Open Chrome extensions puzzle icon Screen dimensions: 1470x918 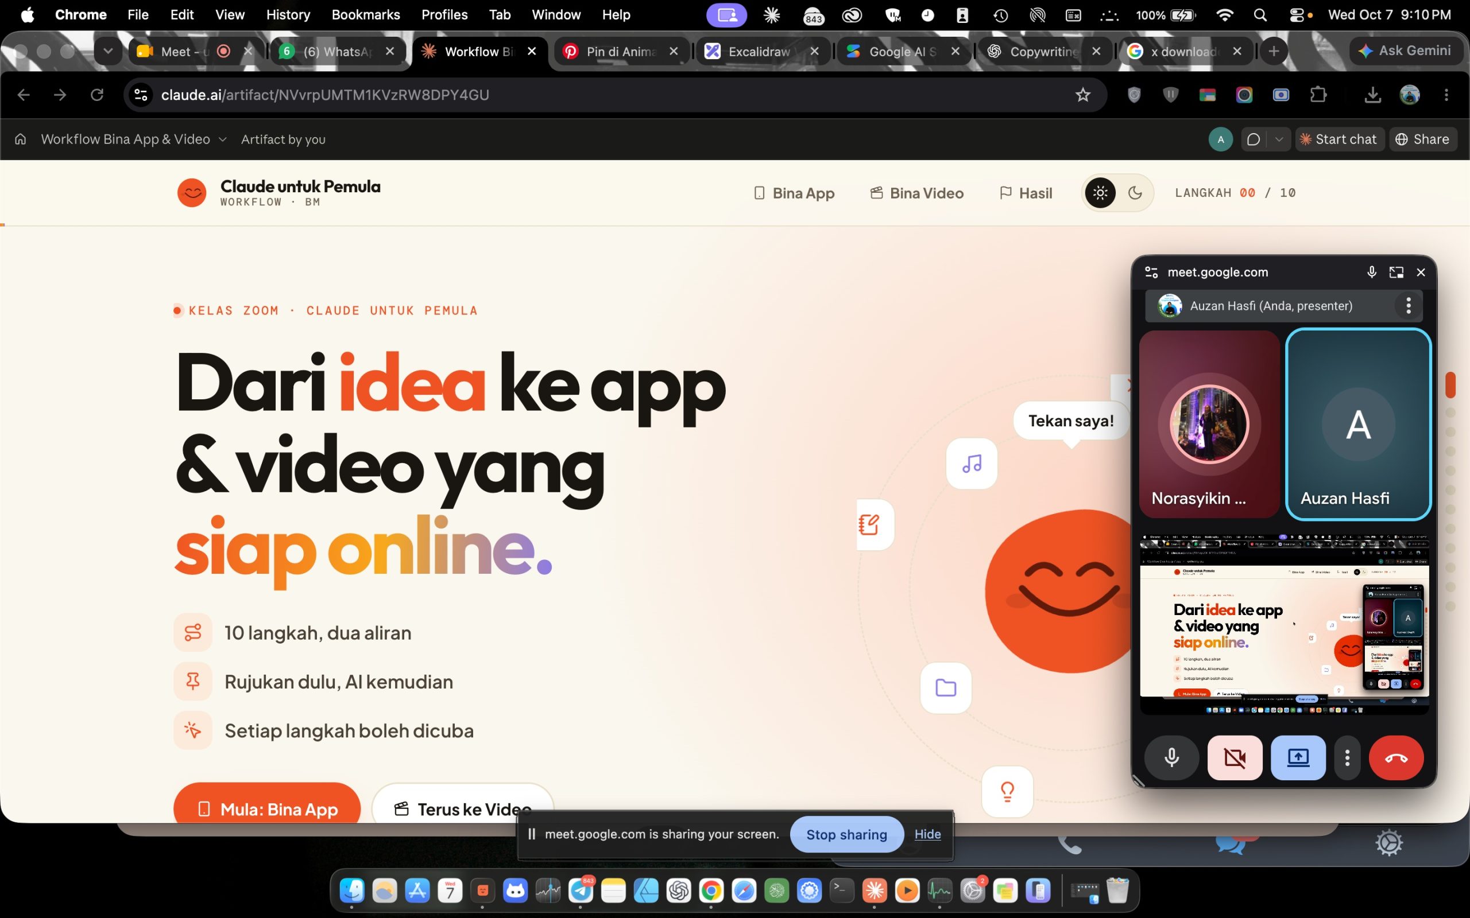click(x=1317, y=95)
